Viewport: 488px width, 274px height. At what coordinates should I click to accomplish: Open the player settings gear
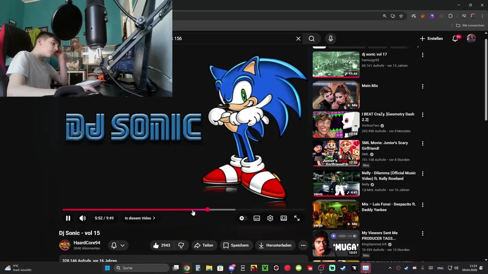[x=270, y=218]
